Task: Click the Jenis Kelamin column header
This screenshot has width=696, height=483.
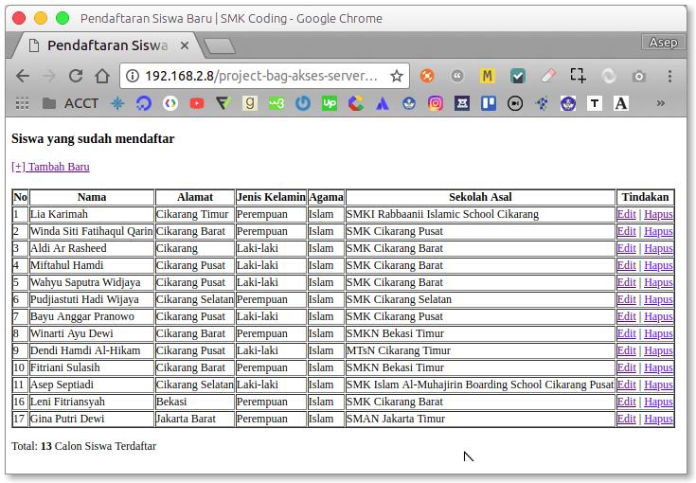Action: [x=271, y=197]
